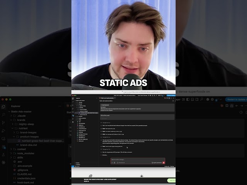
Task: Open .env.example in enlarged background tree
Action: pos(23,166)
